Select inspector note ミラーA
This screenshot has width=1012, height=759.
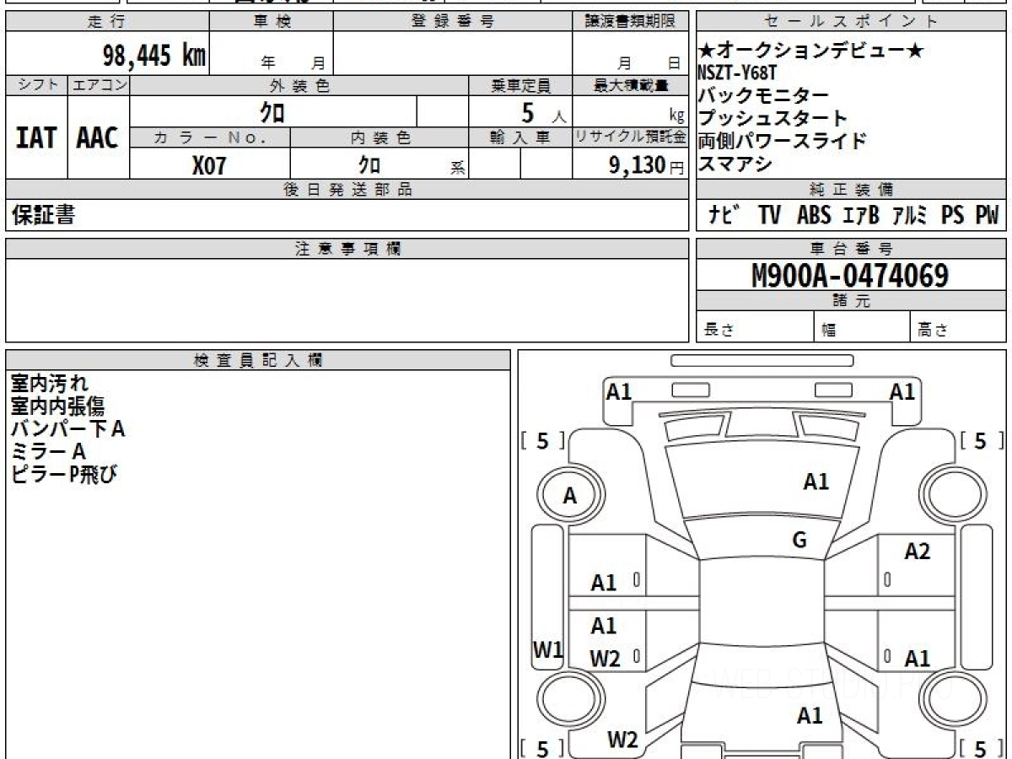click(x=48, y=452)
